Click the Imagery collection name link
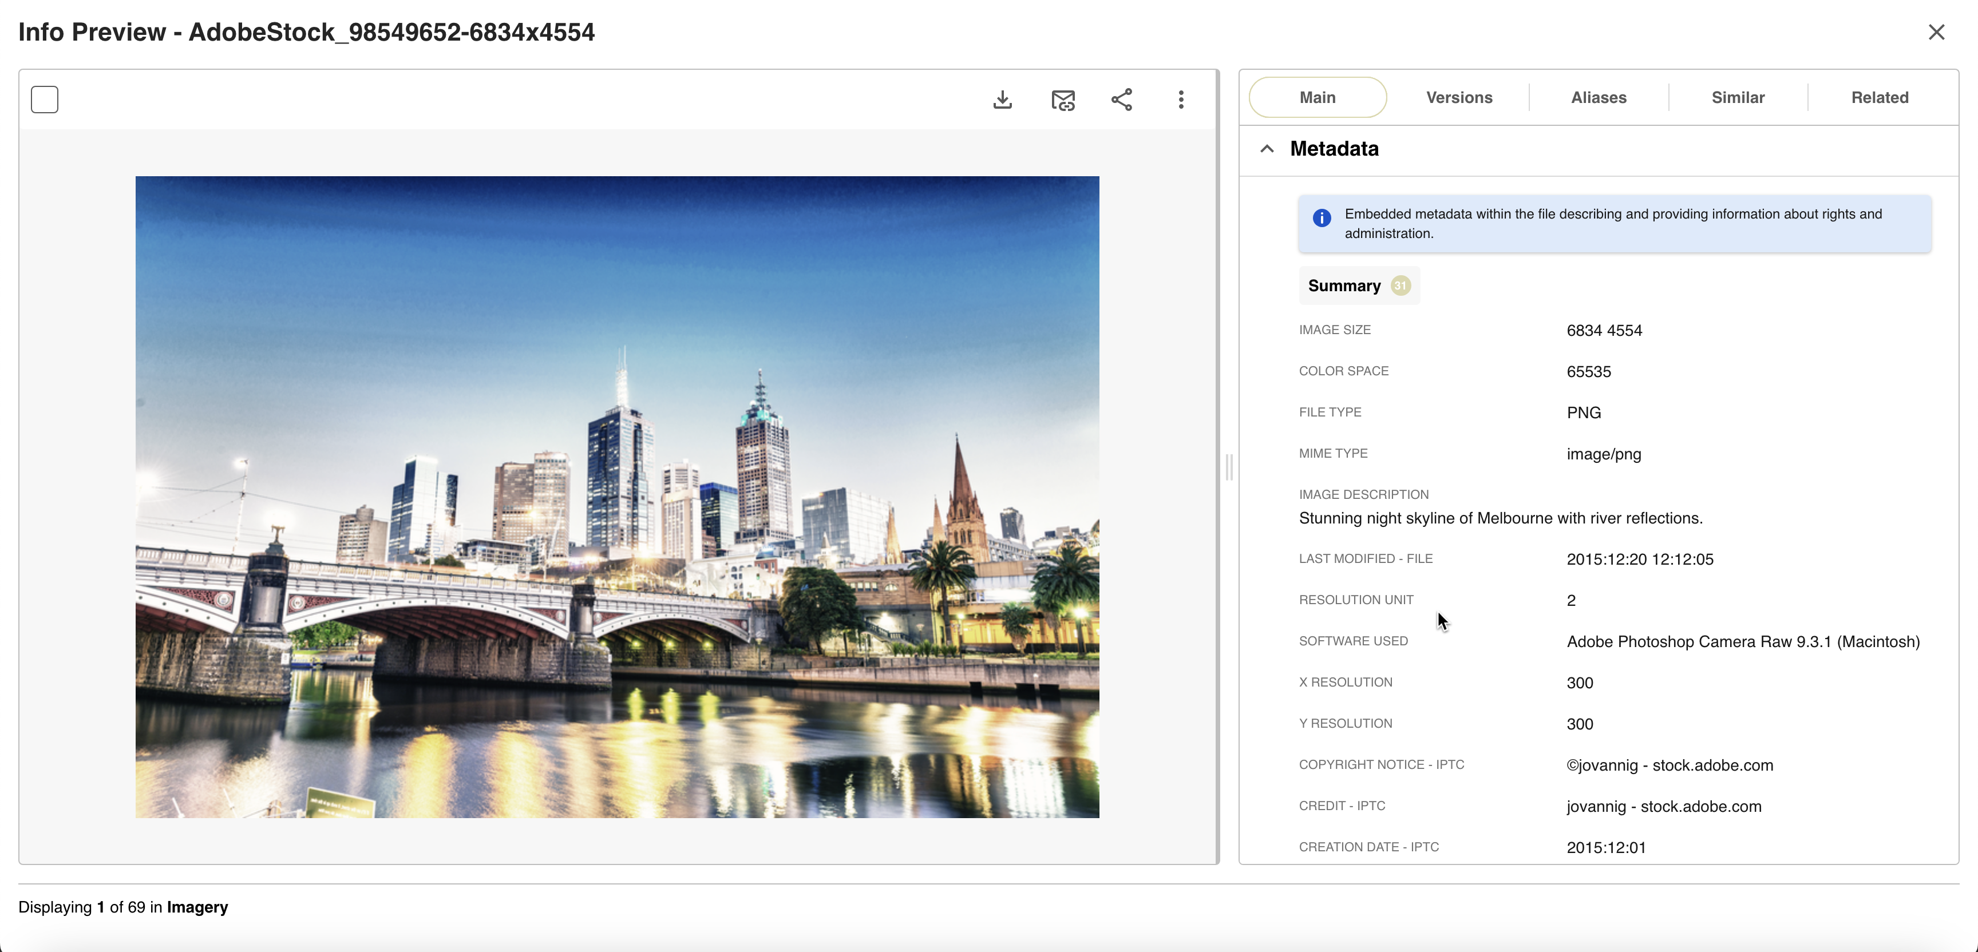1978x952 pixels. click(197, 907)
